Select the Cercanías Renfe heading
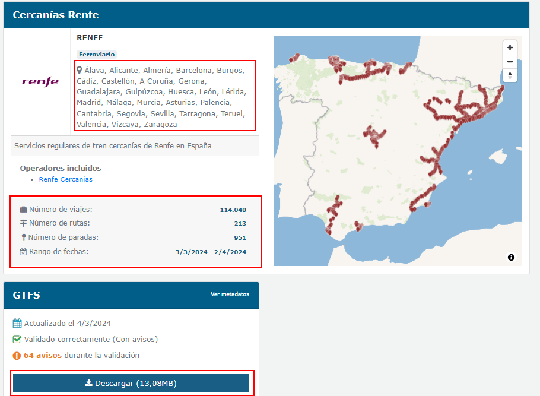Screen dimensions: 540x396 click(56, 15)
